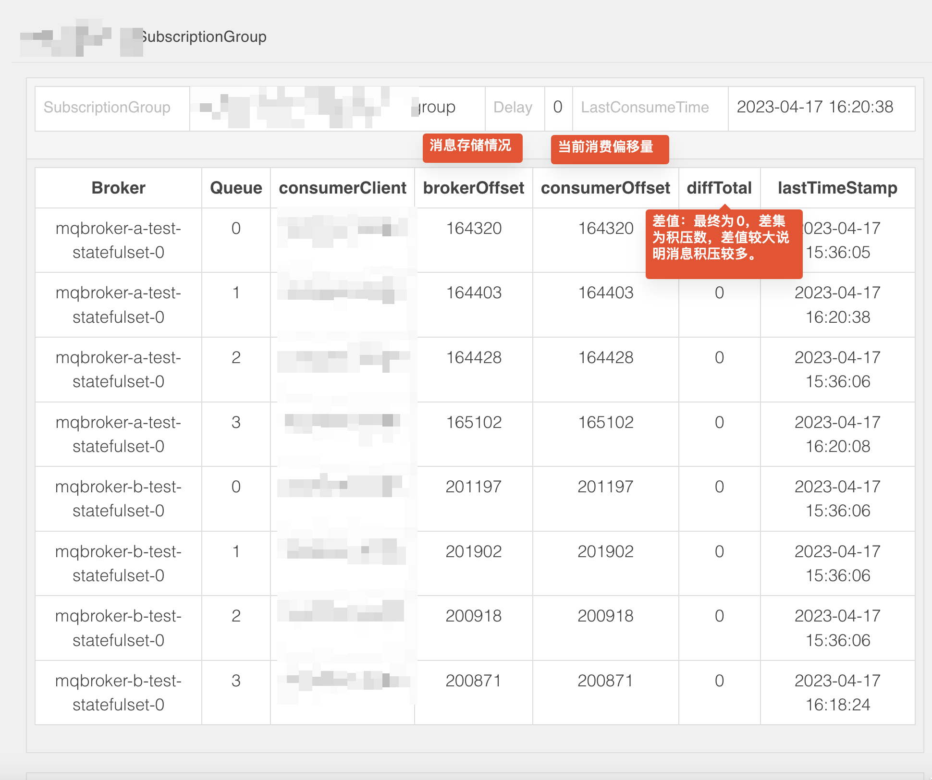Click the SubscriptionGroup dialog title

(203, 37)
